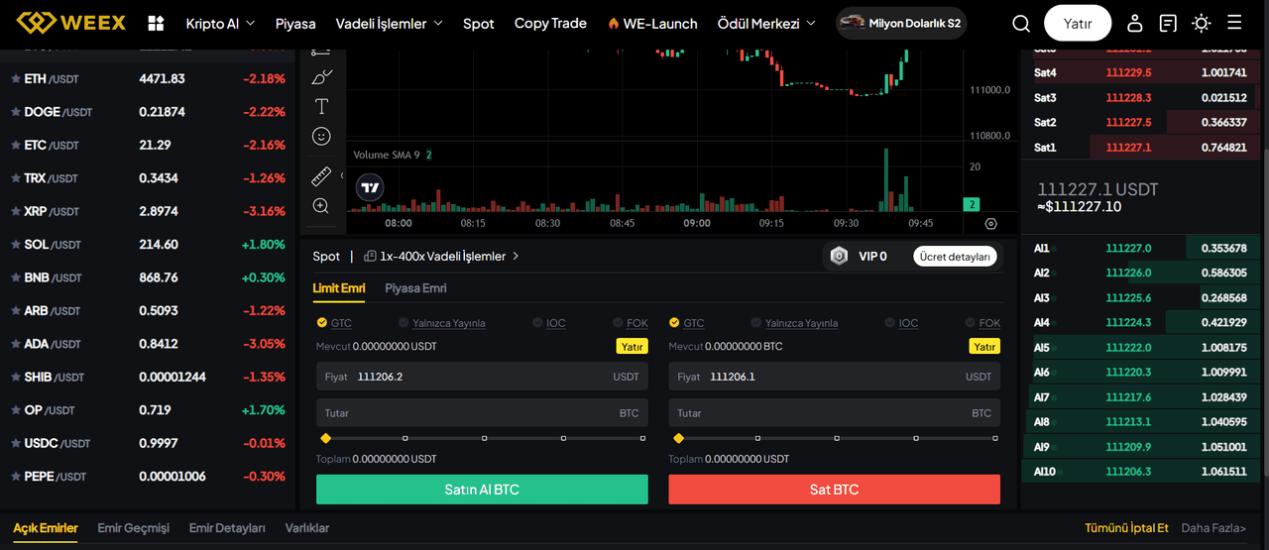Open chart settings gear icon
The width and height of the screenshot is (1269, 550).
click(x=990, y=224)
